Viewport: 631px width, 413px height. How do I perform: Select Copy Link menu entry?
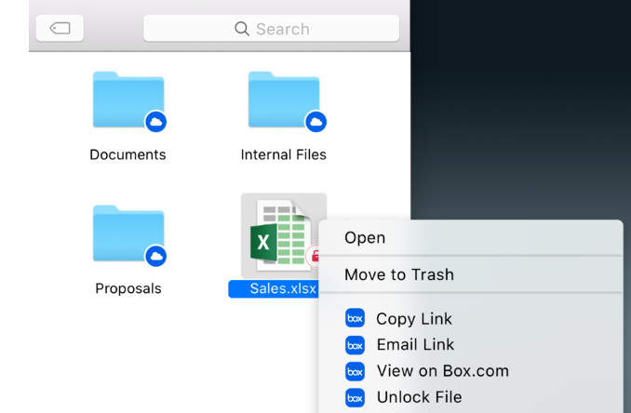pyautogui.click(x=413, y=319)
